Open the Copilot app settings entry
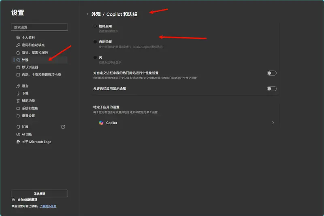The height and width of the screenshot is (216, 324). pos(185,123)
